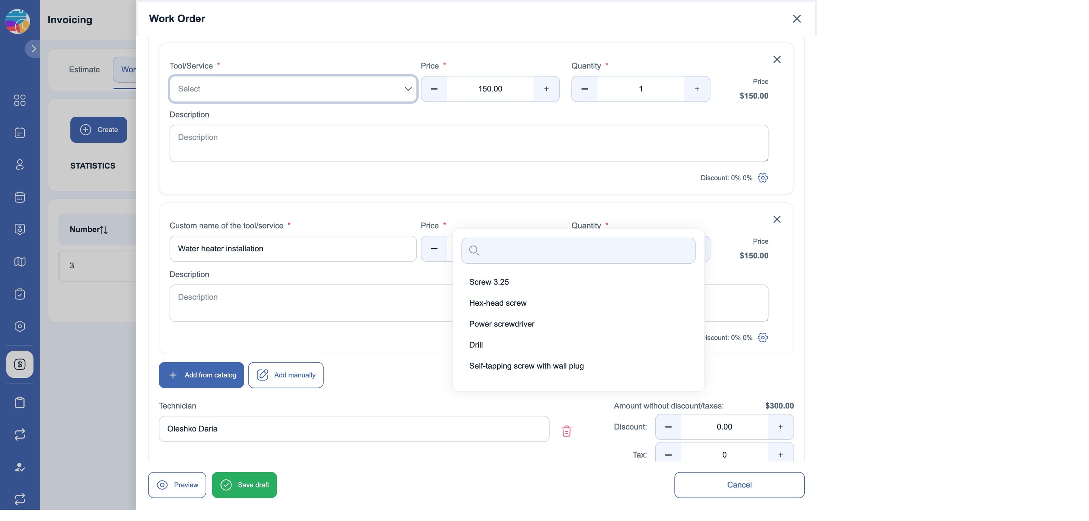This screenshot has width=1089, height=521.
Task: Cancel the Work Order form
Action: (739, 485)
